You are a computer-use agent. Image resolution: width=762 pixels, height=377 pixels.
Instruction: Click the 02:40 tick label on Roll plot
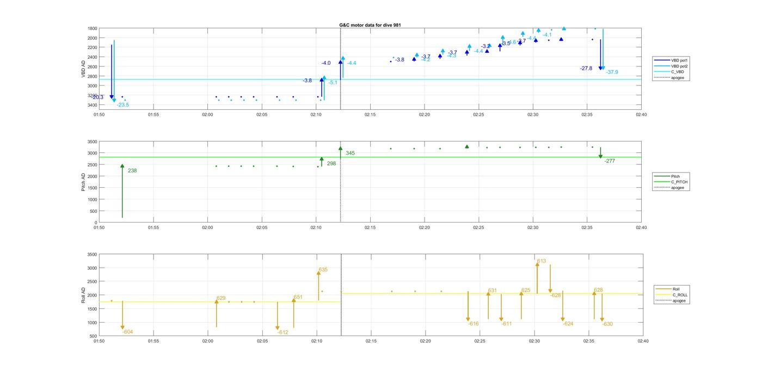[x=643, y=341]
